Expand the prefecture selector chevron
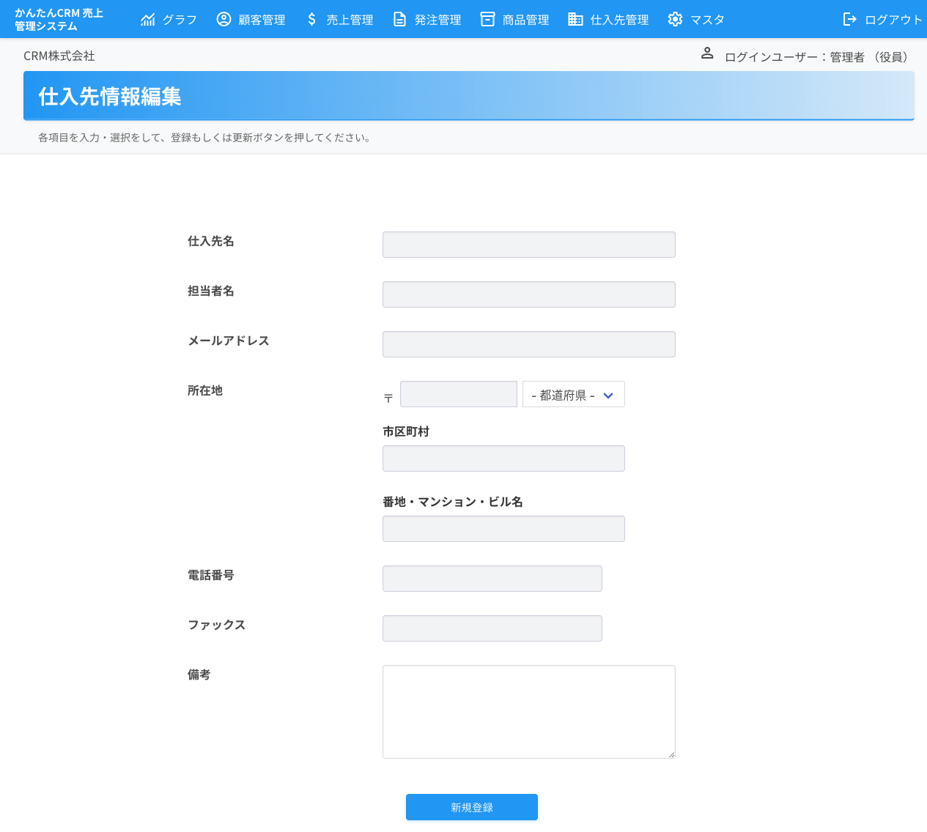The height and width of the screenshot is (832, 927). pos(607,394)
